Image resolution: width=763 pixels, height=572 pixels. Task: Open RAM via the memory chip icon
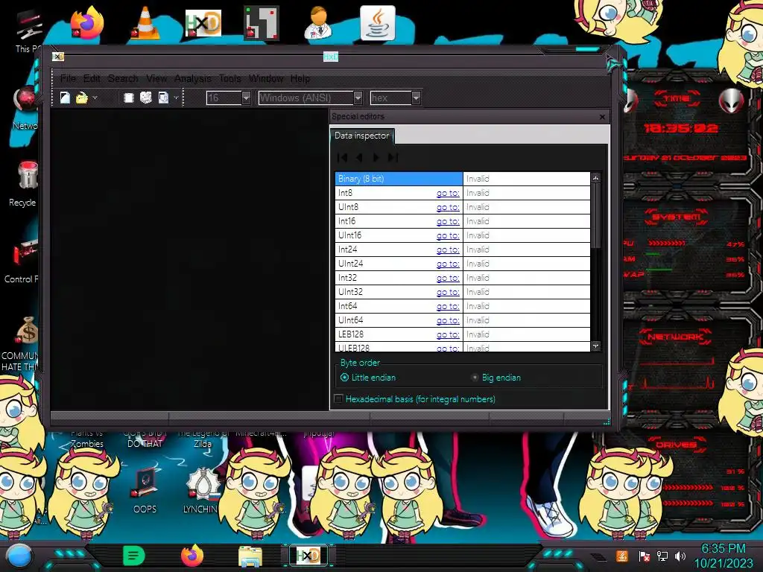[x=128, y=98]
